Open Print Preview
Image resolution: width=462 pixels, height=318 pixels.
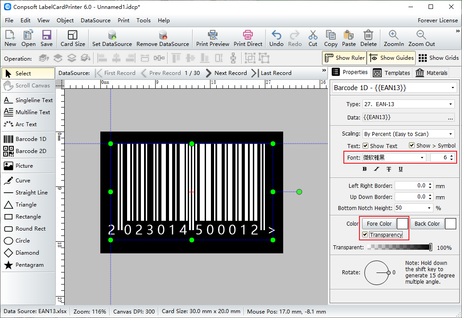coord(213,38)
